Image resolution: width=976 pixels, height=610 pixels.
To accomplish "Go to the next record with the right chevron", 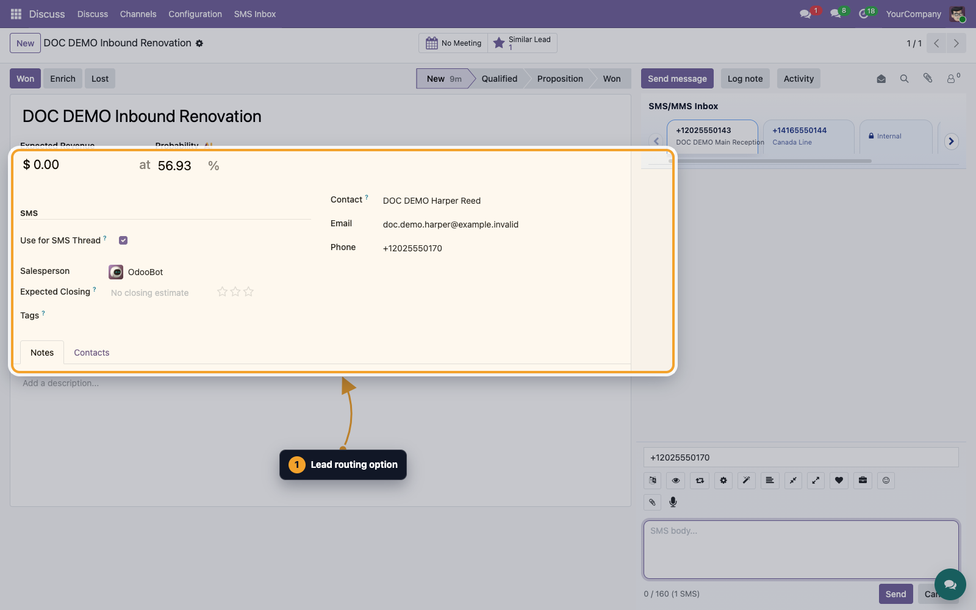I will (x=956, y=43).
